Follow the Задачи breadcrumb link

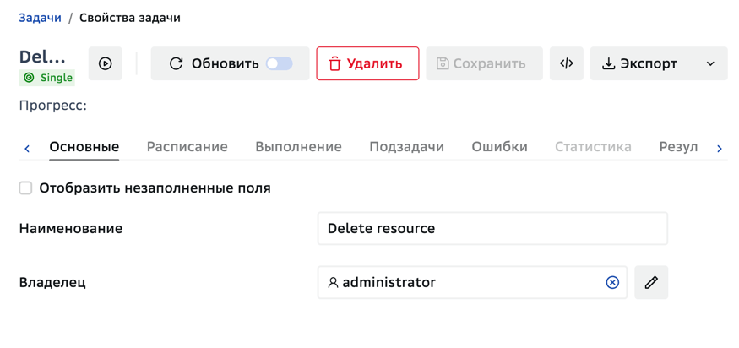(40, 18)
